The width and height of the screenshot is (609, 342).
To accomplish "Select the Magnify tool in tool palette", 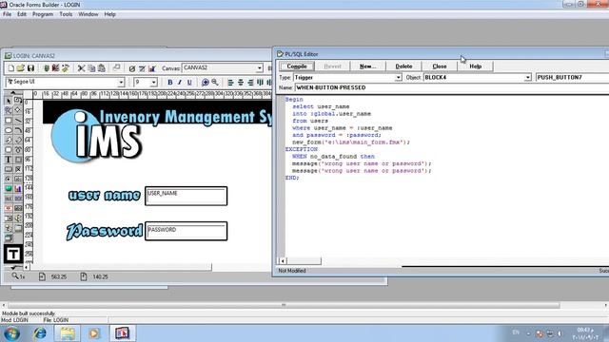I will (9, 110).
